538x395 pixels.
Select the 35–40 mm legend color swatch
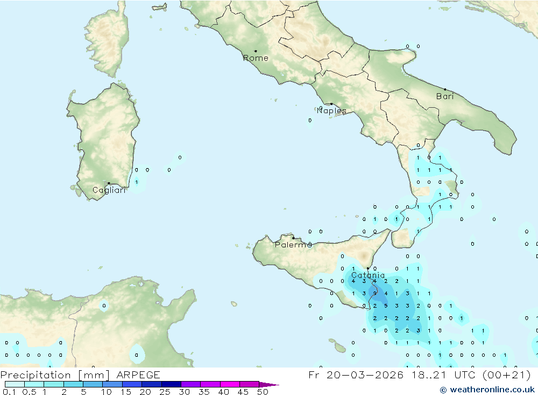click(x=210, y=384)
